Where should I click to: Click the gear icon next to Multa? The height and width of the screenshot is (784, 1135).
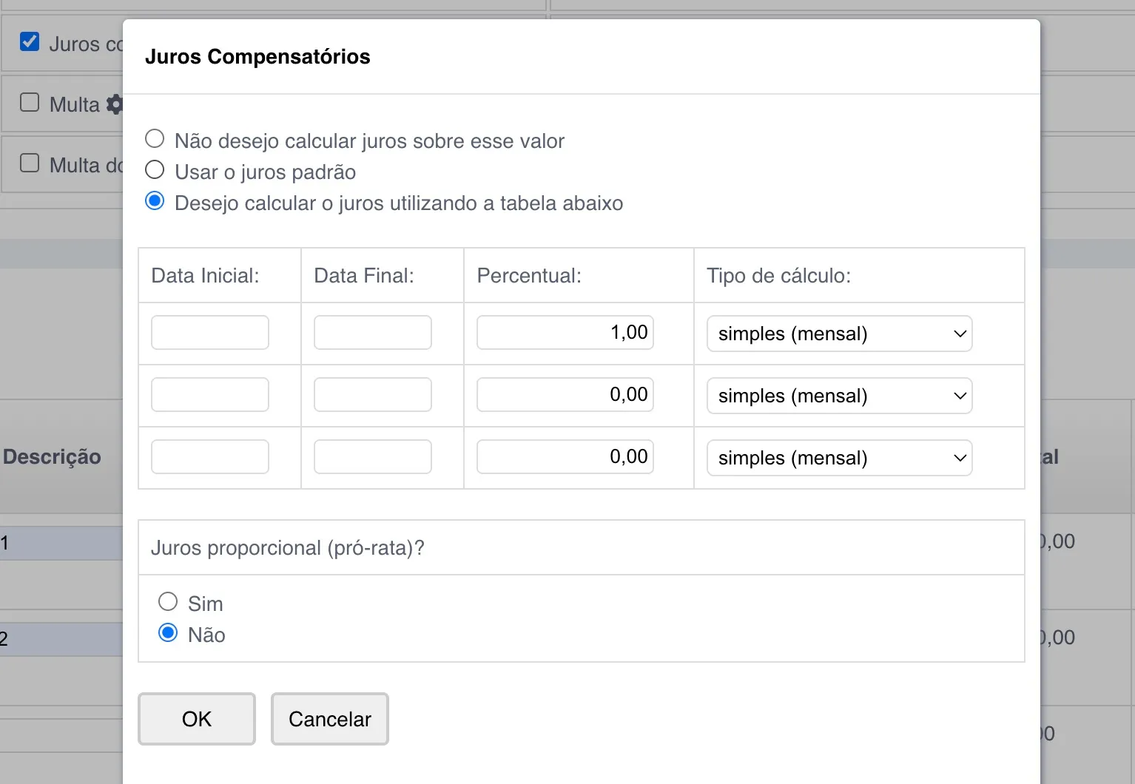point(115,104)
